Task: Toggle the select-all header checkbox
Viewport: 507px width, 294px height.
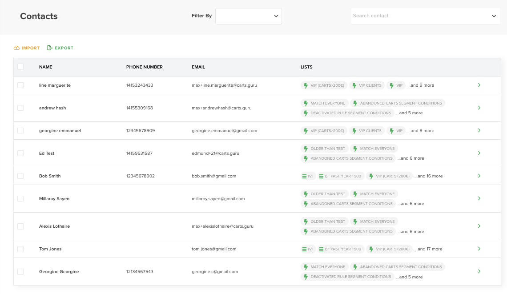Action: pos(20,67)
